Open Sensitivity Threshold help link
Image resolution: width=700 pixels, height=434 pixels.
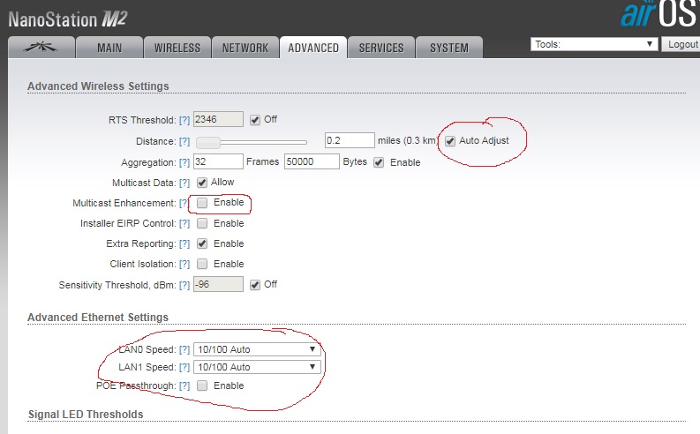(184, 286)
